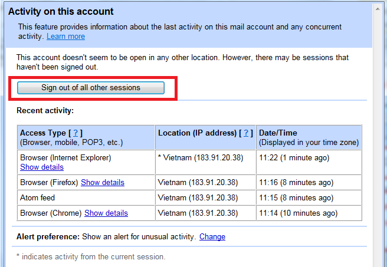Click the Activity on this account heading

61,12
